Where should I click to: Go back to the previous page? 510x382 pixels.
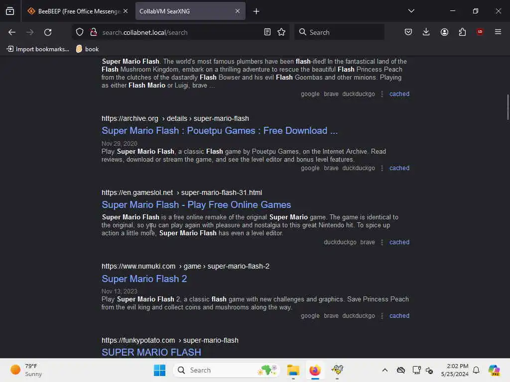click(x=12, y=32)
